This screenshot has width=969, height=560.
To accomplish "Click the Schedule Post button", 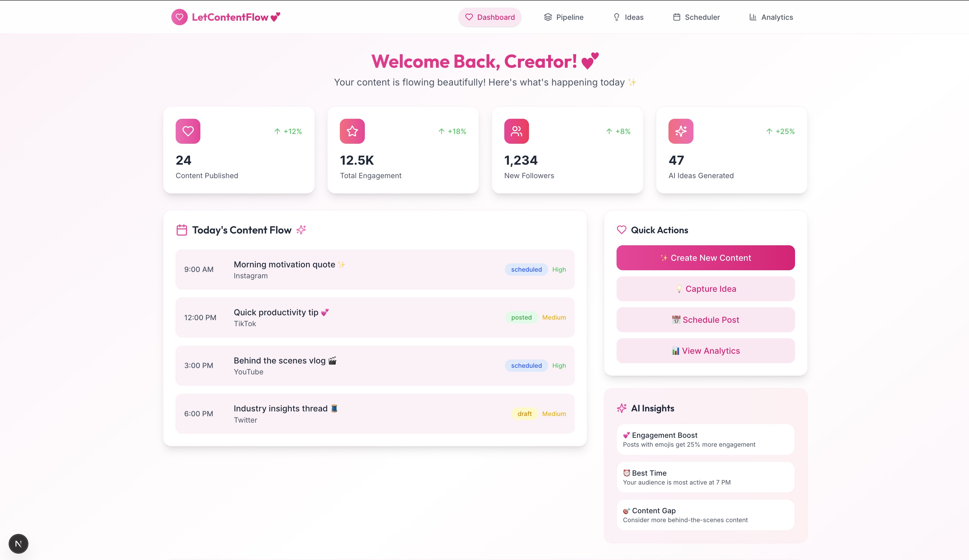I will coord(705,320).
